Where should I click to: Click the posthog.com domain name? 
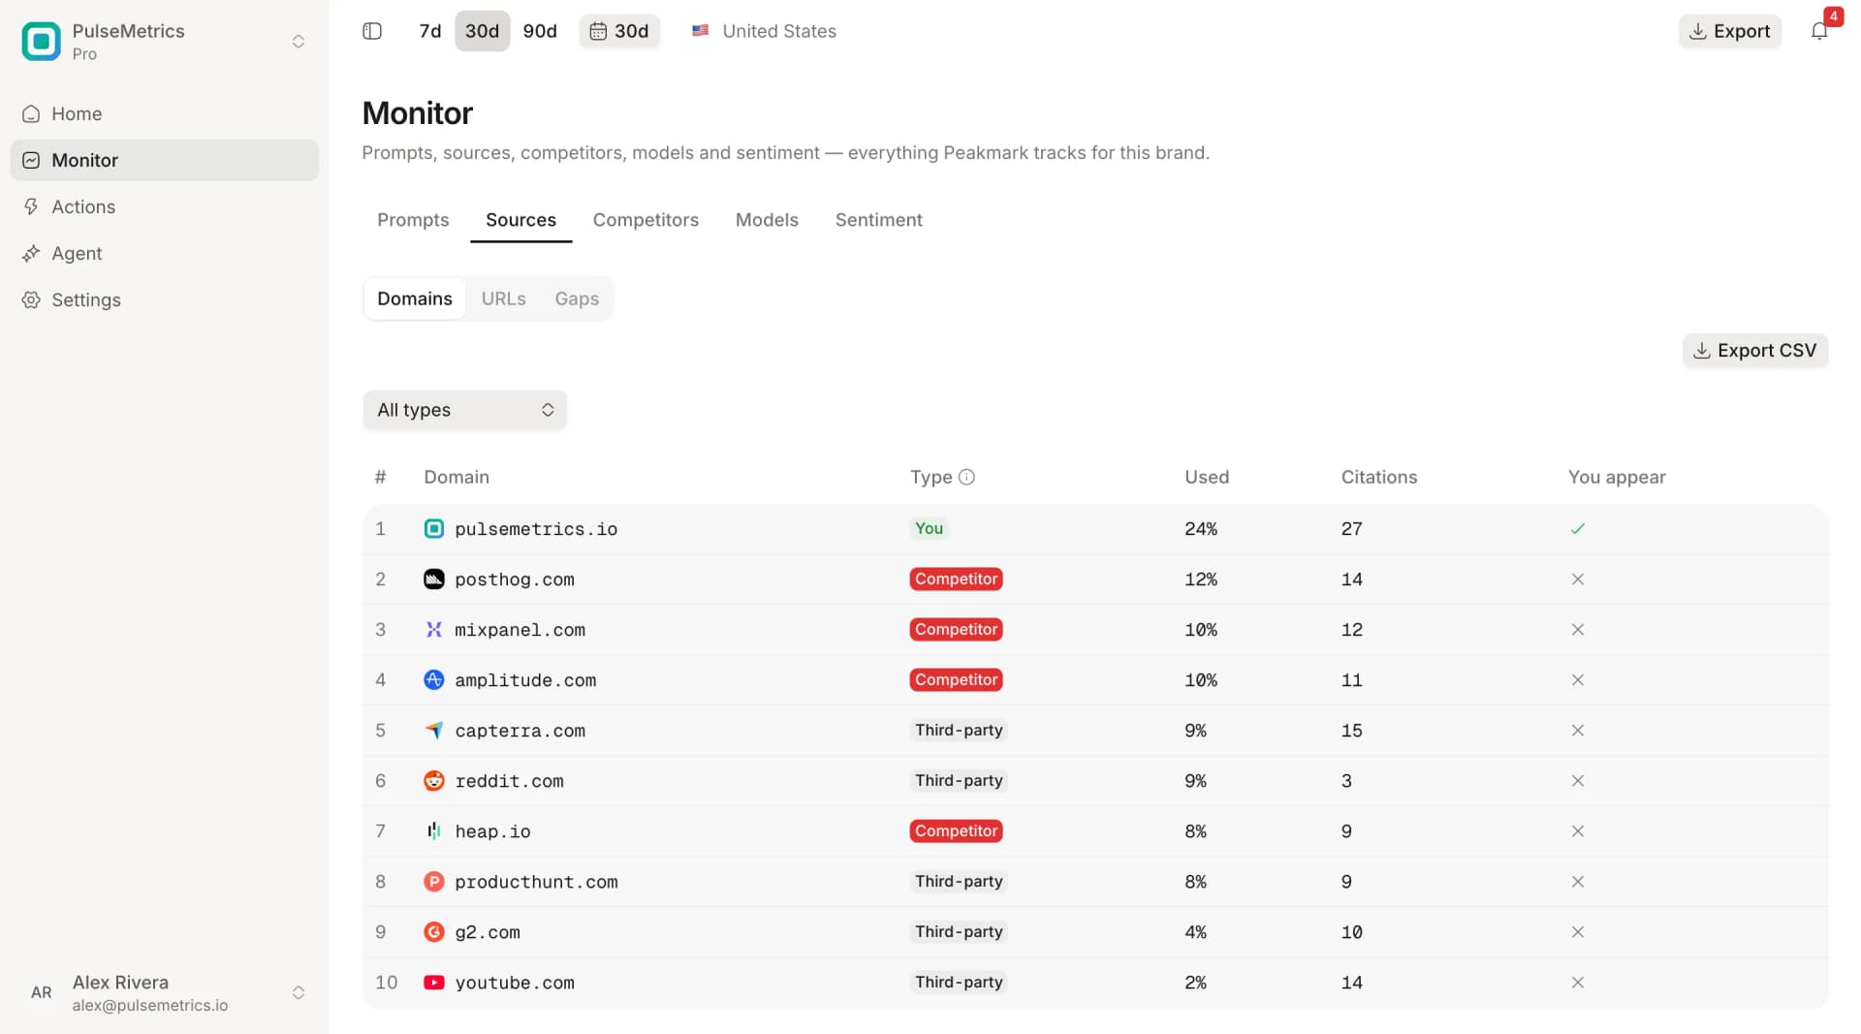[515, 580]
